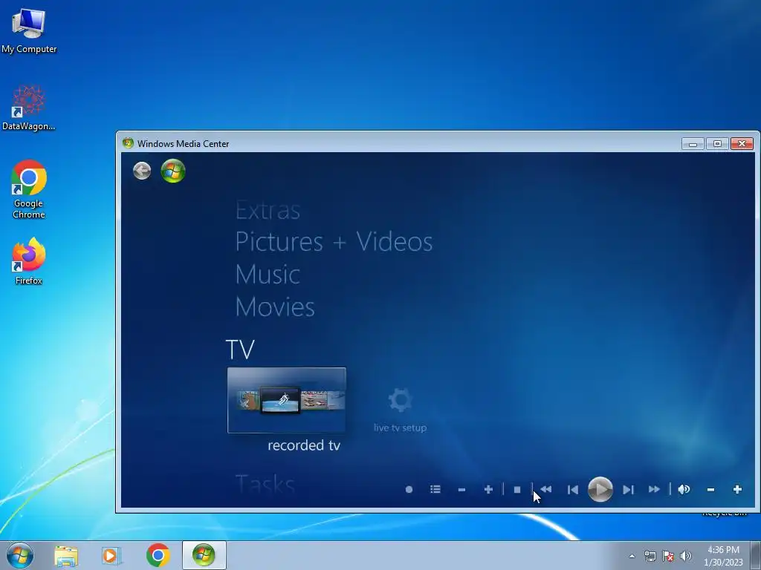The width and height of the screenshot is (761, 570).
Task: Click the taskbar clock showing 4:36 PM
Action: click(723, 556)
